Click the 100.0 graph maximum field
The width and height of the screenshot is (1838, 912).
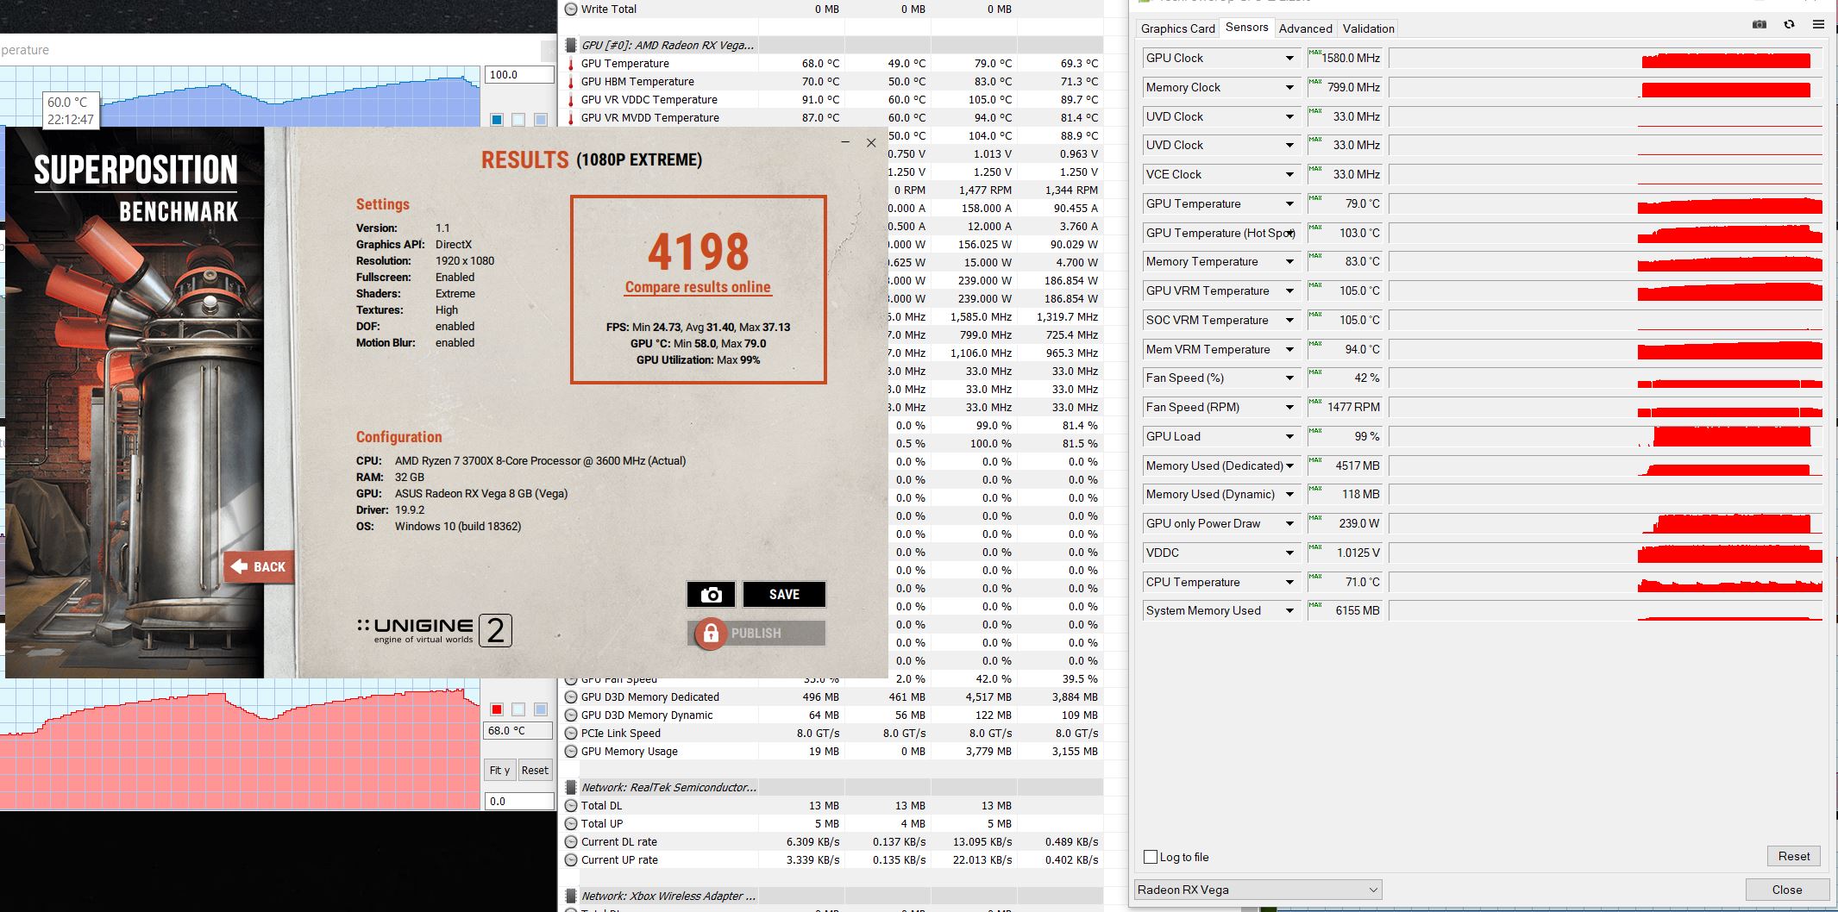[518, 75]
